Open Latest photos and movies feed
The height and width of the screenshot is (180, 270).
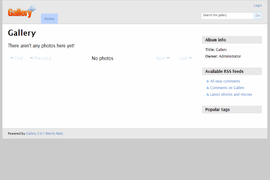[231, 95]
